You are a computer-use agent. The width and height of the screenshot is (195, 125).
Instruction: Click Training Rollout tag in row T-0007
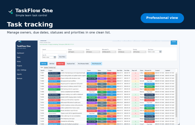pos(54,89)
